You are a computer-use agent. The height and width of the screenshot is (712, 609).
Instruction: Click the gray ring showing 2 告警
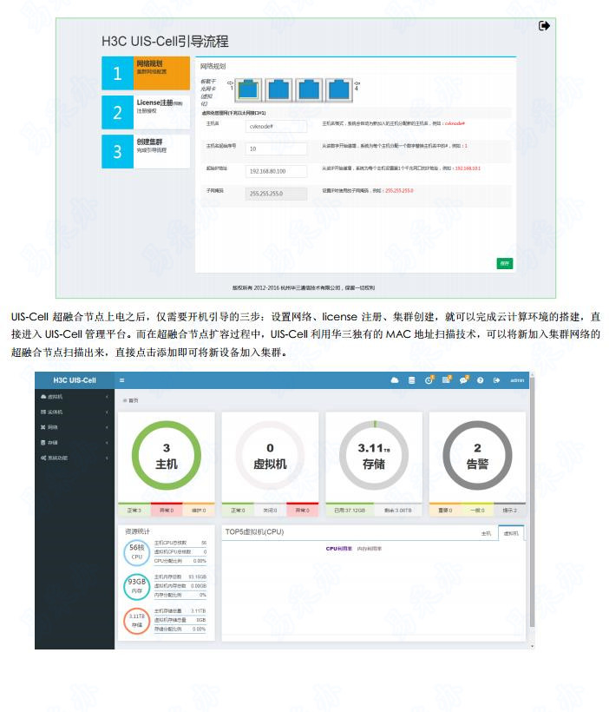477,456
